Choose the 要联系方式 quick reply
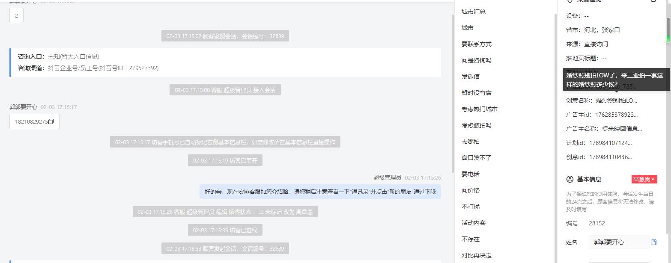 click(477, 44)
